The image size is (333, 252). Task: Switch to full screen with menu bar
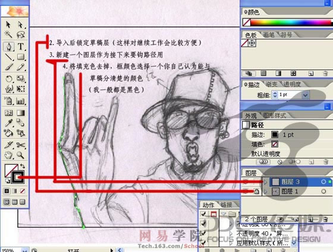coord(14,202)
